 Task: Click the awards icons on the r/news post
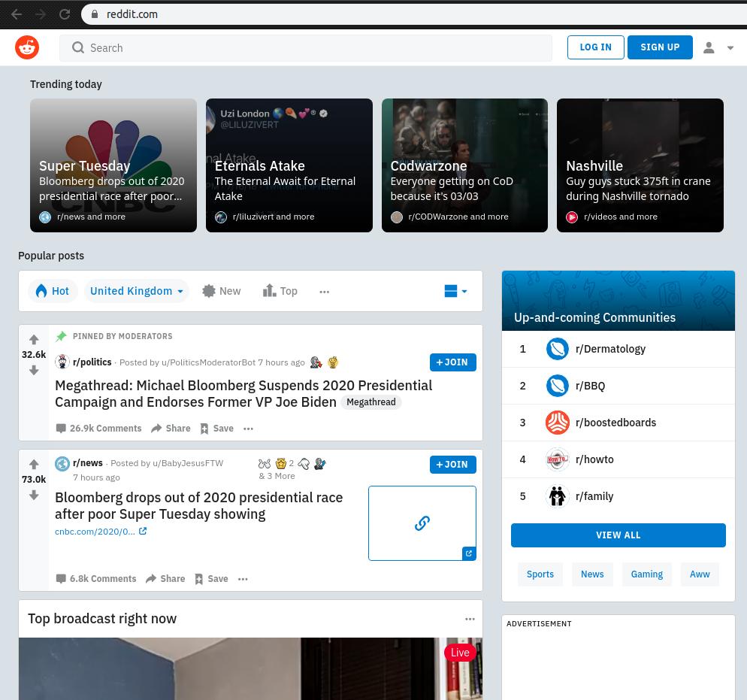tap(292, 464)
